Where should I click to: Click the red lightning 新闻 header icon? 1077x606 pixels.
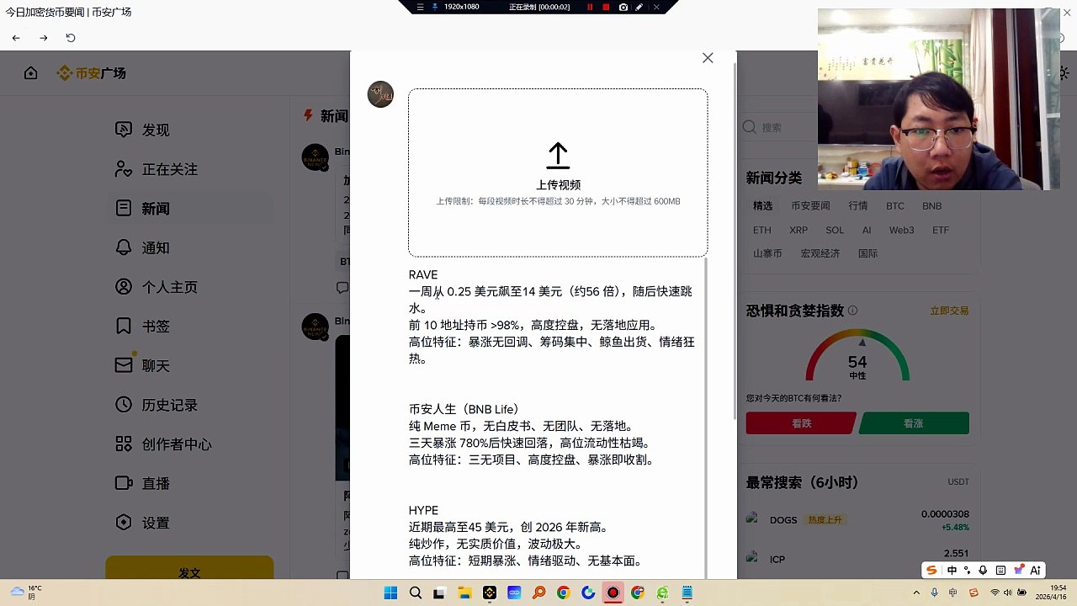[x=308, y=115]
